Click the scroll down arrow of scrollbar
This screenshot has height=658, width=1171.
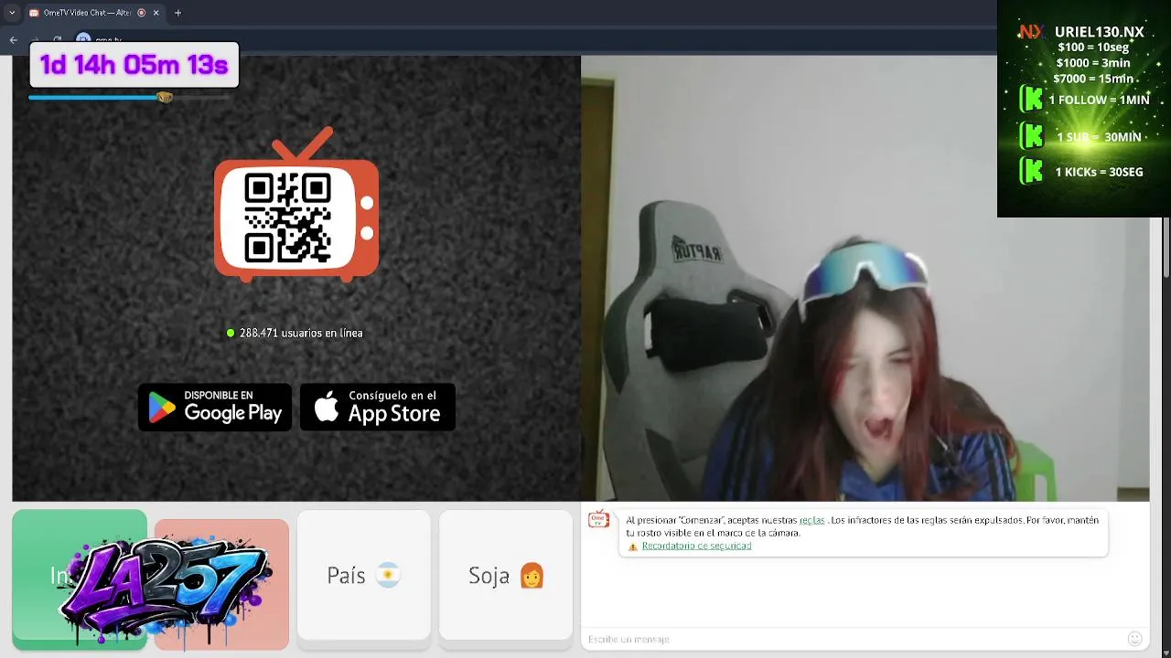(x=1166, y=652)
